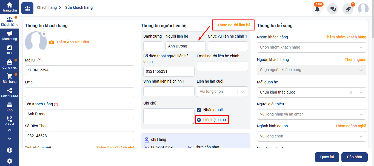
Task: Open the notifications bell icon
Action: tap(317, 9)
